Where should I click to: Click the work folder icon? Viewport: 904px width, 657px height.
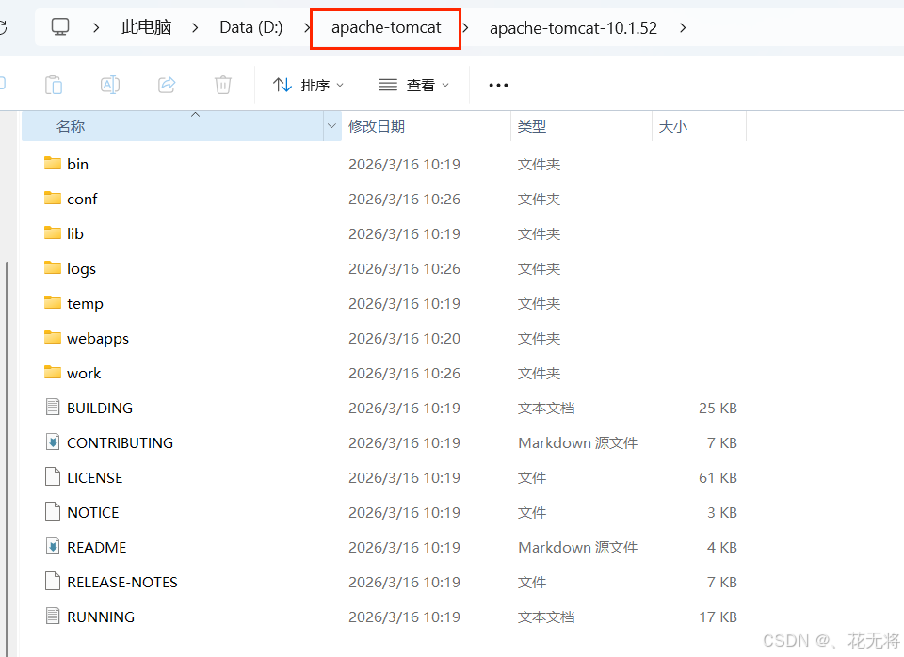(x=53, y=373)
